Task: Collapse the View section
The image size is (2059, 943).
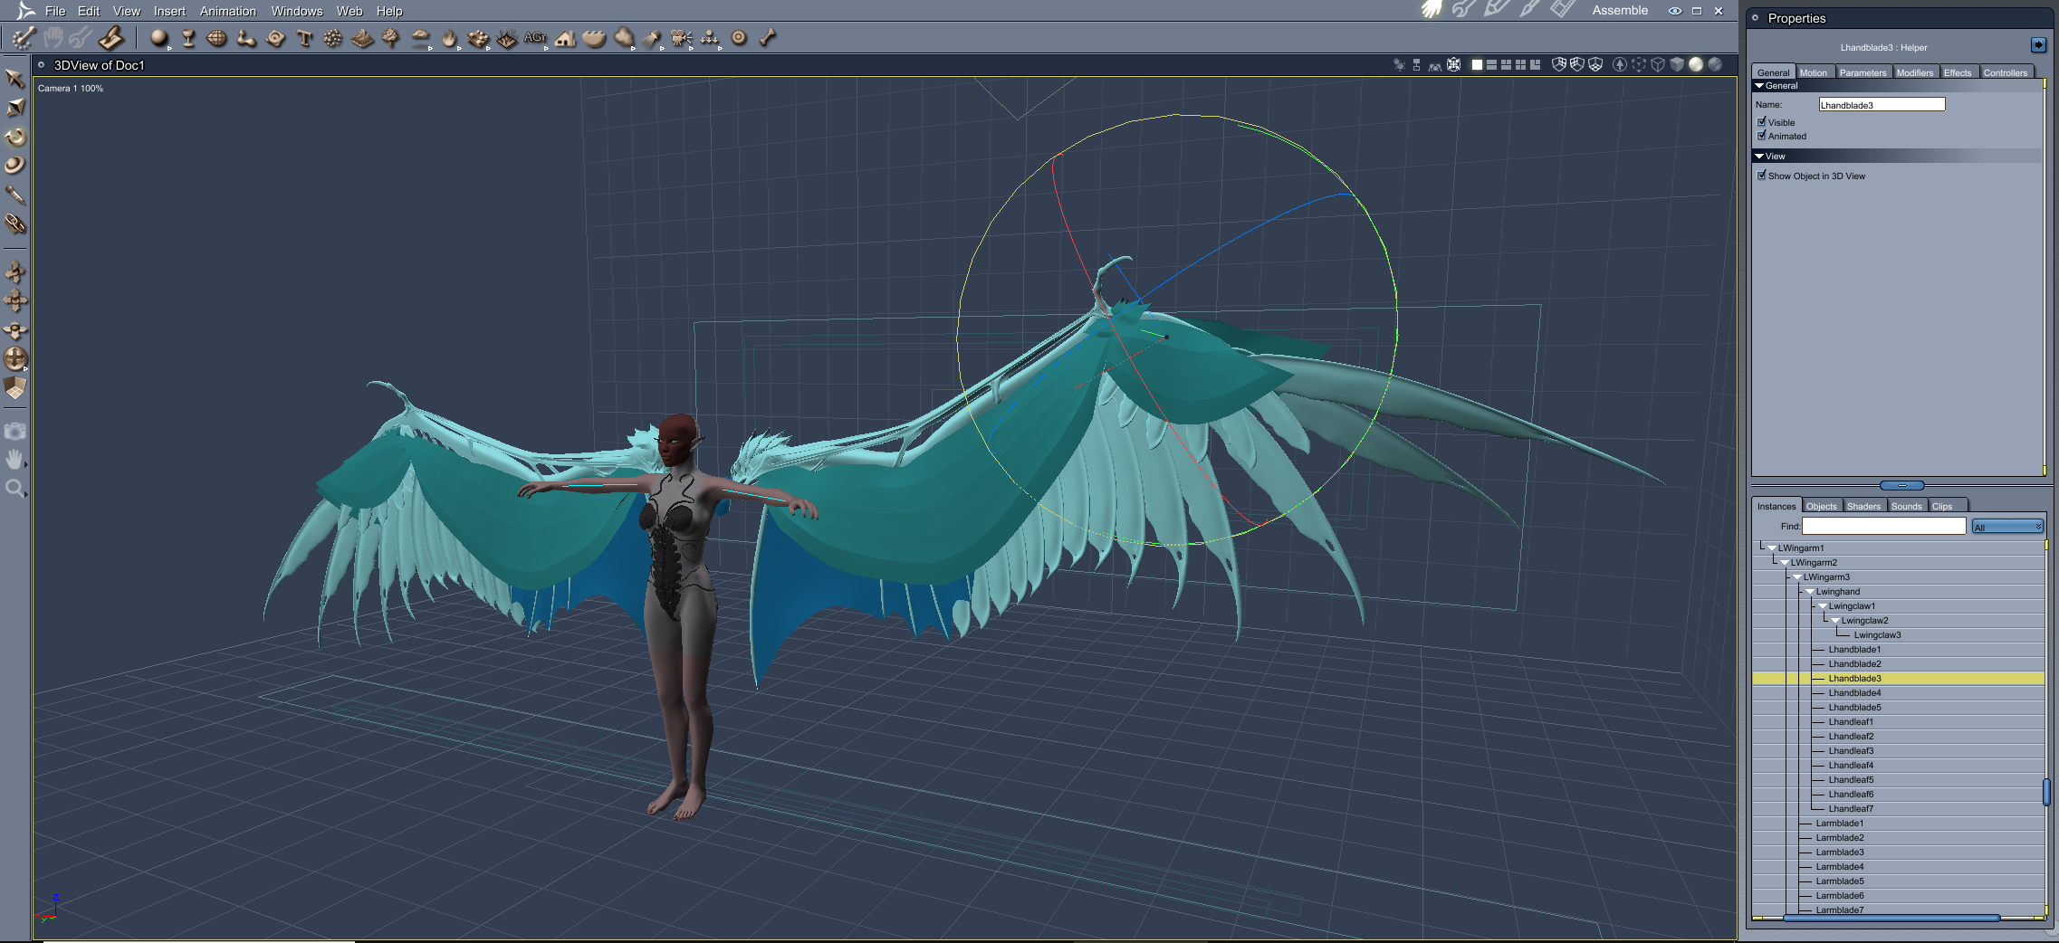Action: pyautogui.click(x=1759, y=157)
